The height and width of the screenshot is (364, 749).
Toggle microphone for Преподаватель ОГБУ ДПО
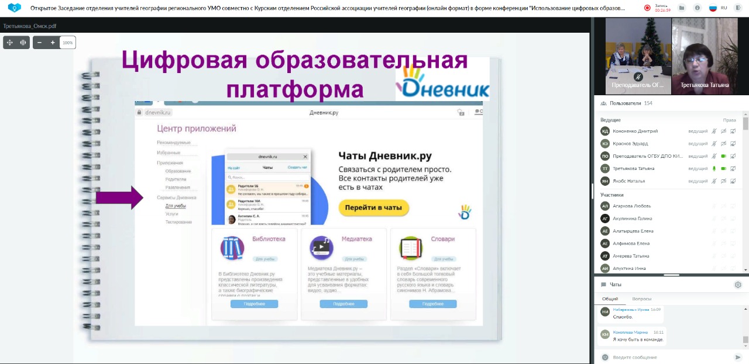[x=714, y=156]
